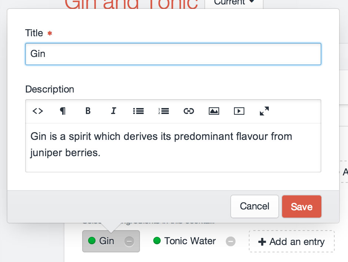Screen dimensions: 348x262
Task: Insert a video into the description
Action: (x=239, y=111)
